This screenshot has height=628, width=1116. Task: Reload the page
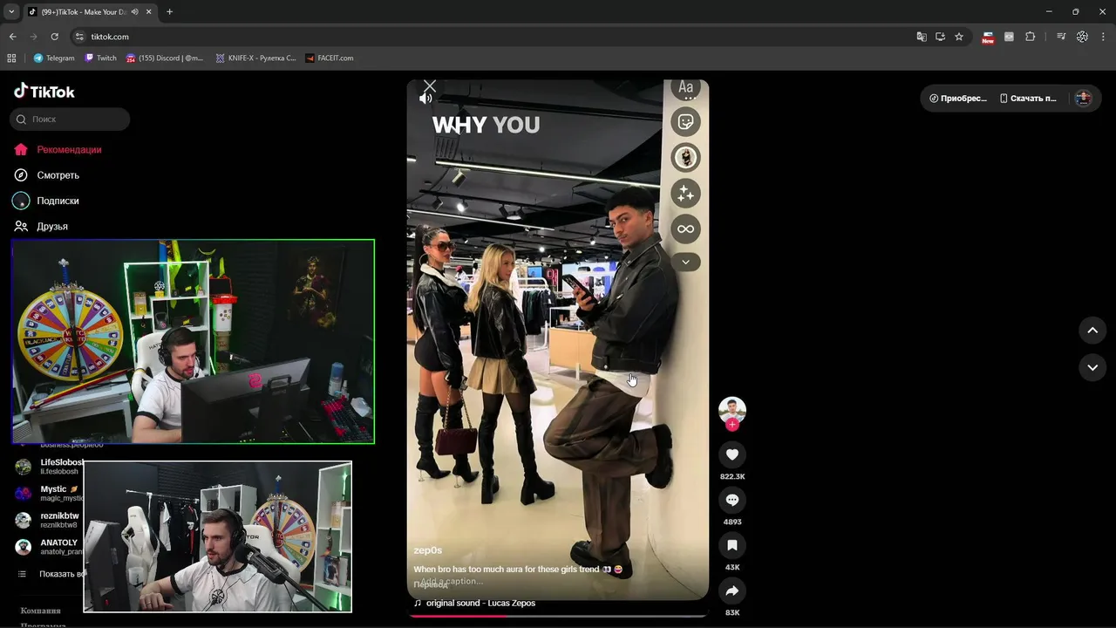[x=54, y=37]
